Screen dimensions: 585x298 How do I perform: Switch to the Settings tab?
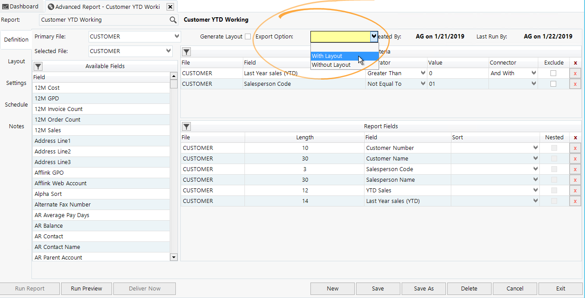(16, 83)
